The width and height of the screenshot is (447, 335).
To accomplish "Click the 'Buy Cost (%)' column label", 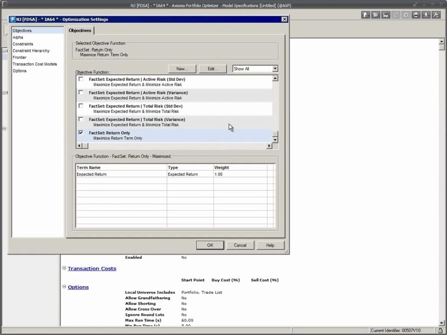I will [225, 280].
